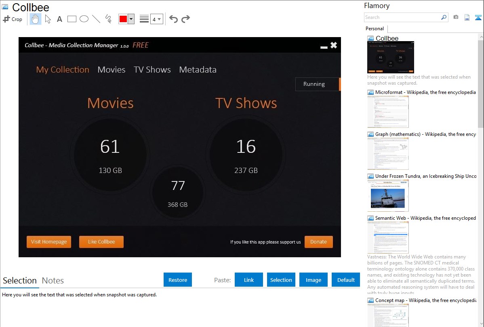Click the Concept map entry page icon
The width and height of the screenshot is (484, 327).
pos(370,300)
